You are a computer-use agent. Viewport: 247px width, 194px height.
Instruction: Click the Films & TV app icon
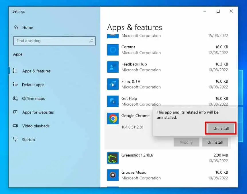(x=113, y=84)
